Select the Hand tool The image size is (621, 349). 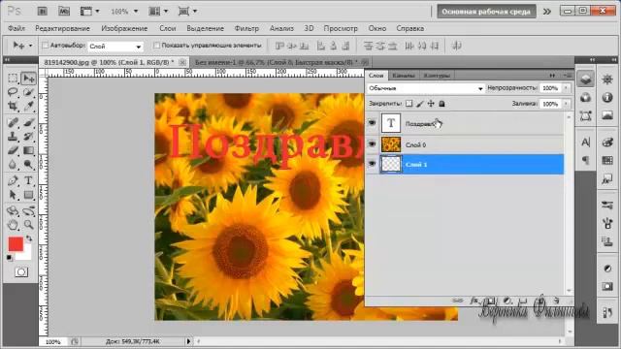pos(13,225)
